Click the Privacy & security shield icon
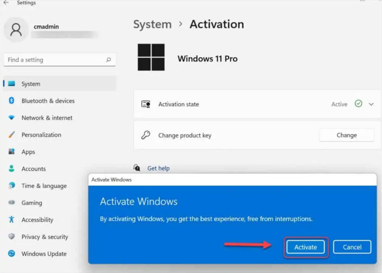Image resolution: width=382 pixels, height=273 pixels. click(x=11, y=236)
